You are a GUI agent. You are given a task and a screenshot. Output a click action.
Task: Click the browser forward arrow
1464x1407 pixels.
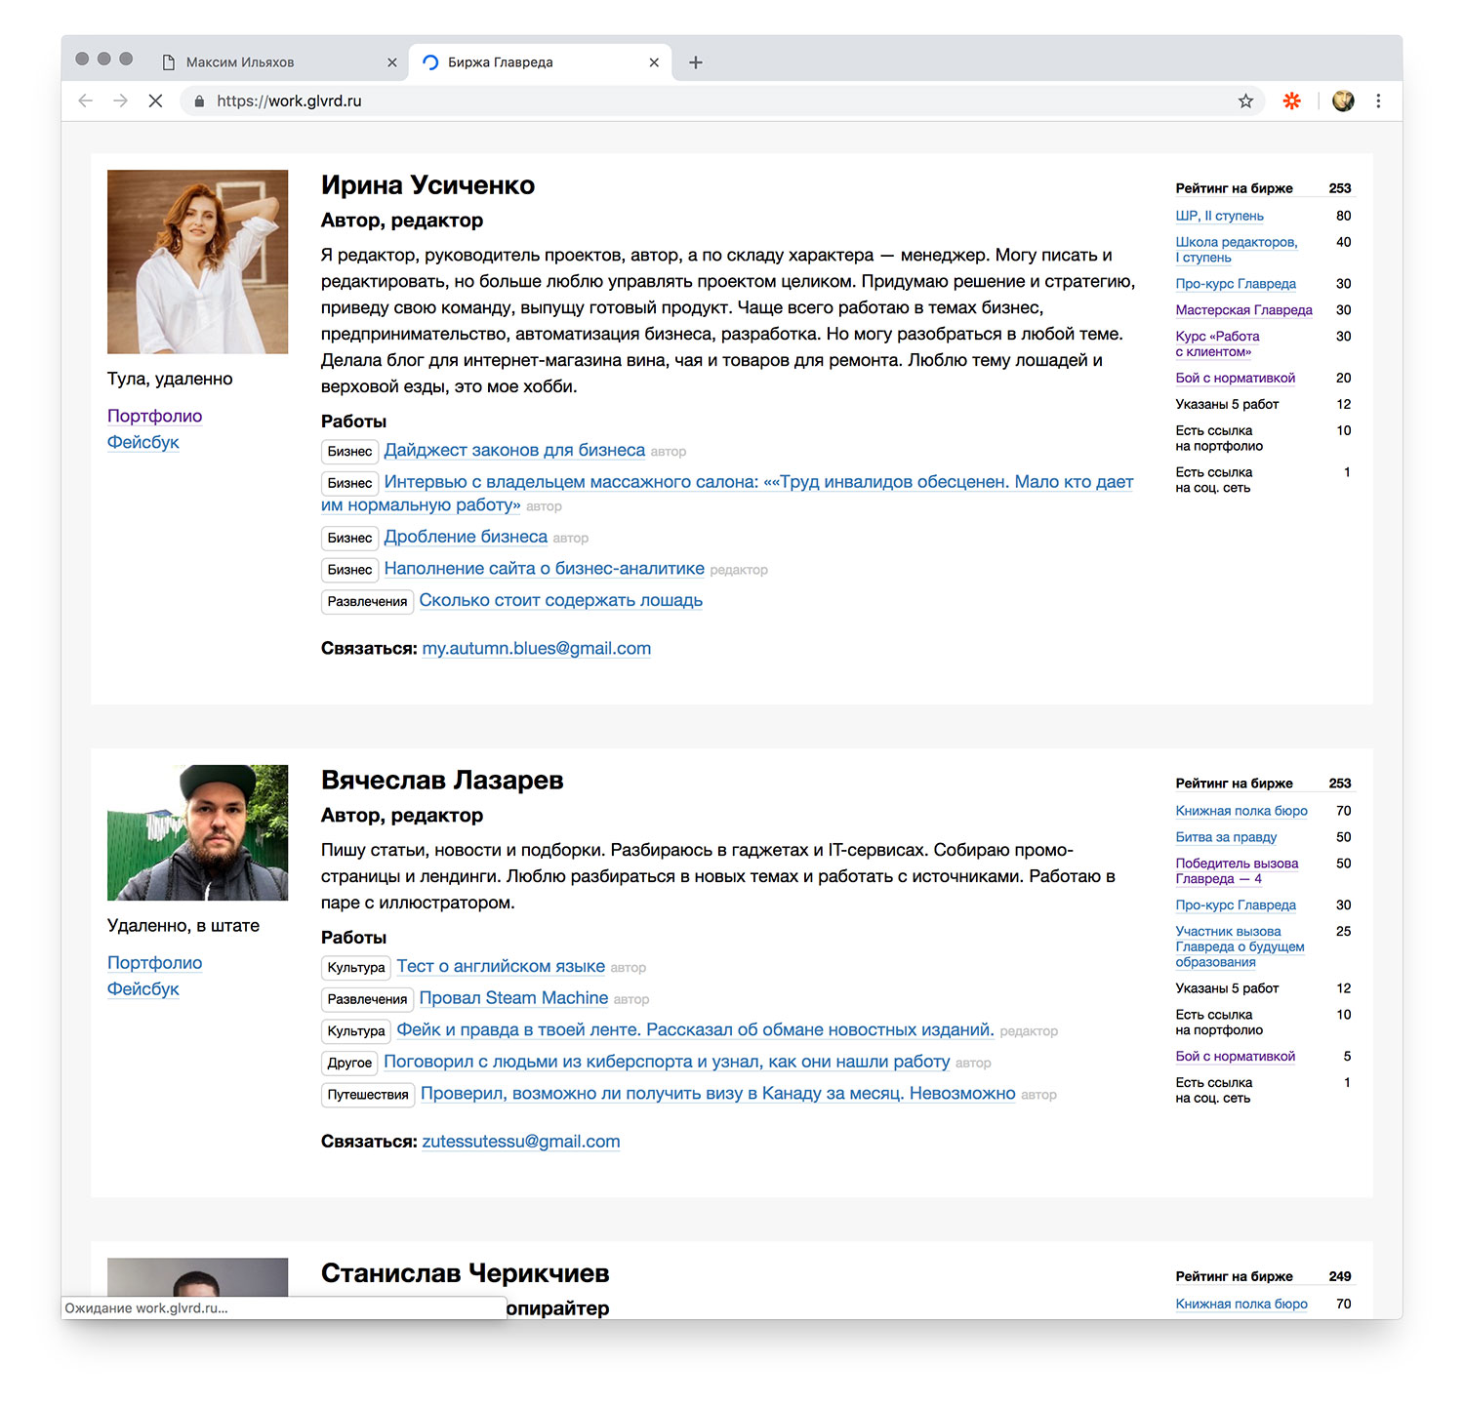coord(120,100)
